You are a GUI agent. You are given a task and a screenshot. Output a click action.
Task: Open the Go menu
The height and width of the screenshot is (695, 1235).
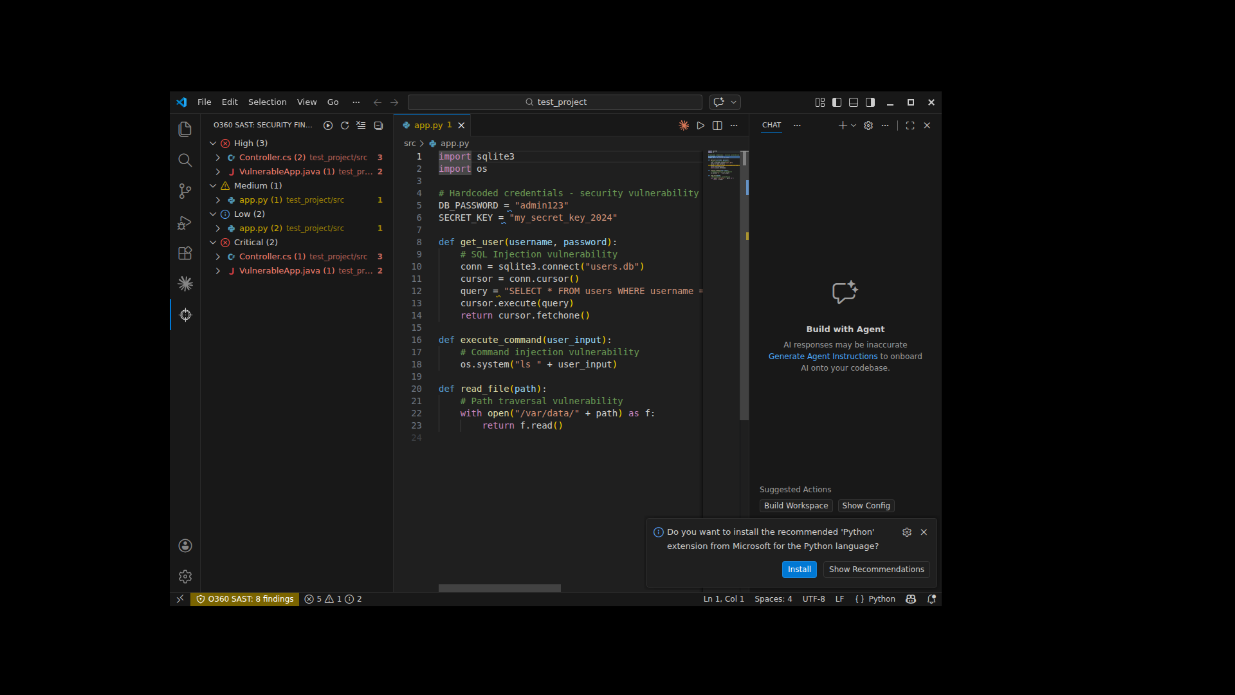333,102
